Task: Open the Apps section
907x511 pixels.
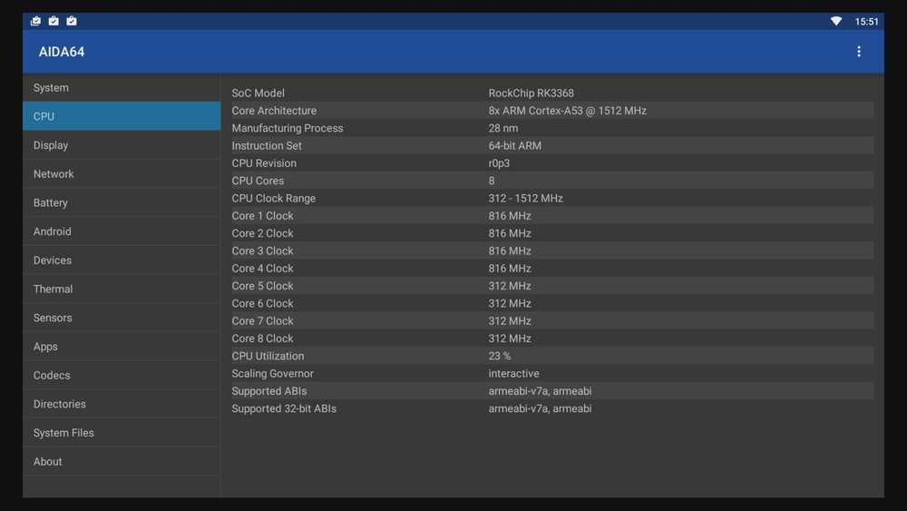Action: [121, 347]
